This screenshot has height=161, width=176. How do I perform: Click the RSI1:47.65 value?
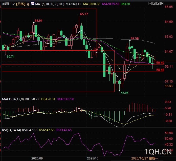click(x=30, y=130)
